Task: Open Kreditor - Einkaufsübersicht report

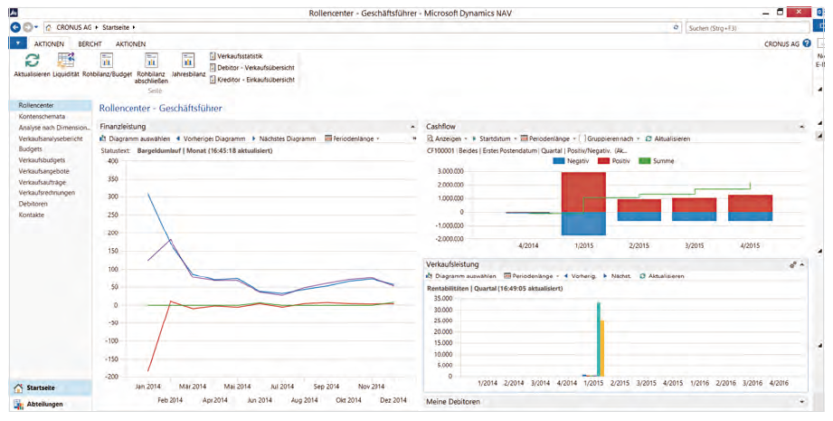Action: pos(252,80)
